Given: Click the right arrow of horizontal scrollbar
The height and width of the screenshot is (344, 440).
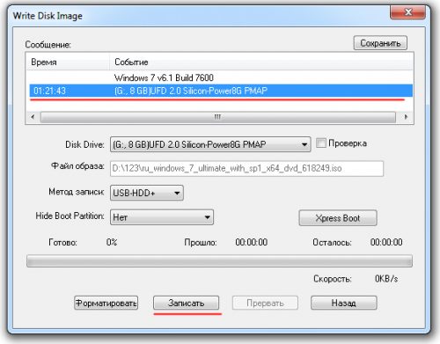Looking at the screenshot, I should point(407,117).
